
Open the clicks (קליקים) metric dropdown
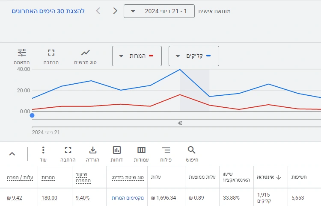coord(194,56)
